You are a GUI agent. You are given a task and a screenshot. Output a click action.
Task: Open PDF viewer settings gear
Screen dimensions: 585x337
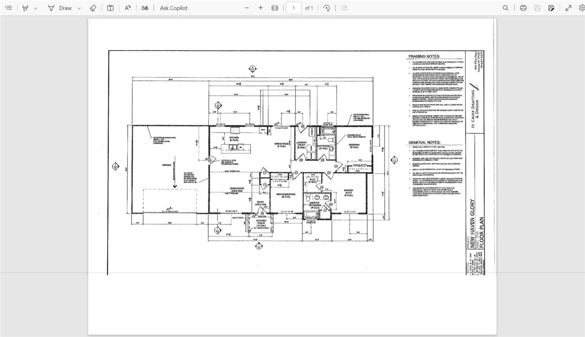pos(581,8)
